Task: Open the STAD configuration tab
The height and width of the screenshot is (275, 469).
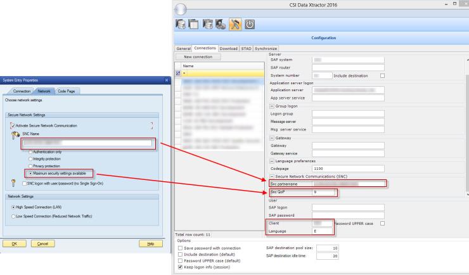Action: [246, 48]
